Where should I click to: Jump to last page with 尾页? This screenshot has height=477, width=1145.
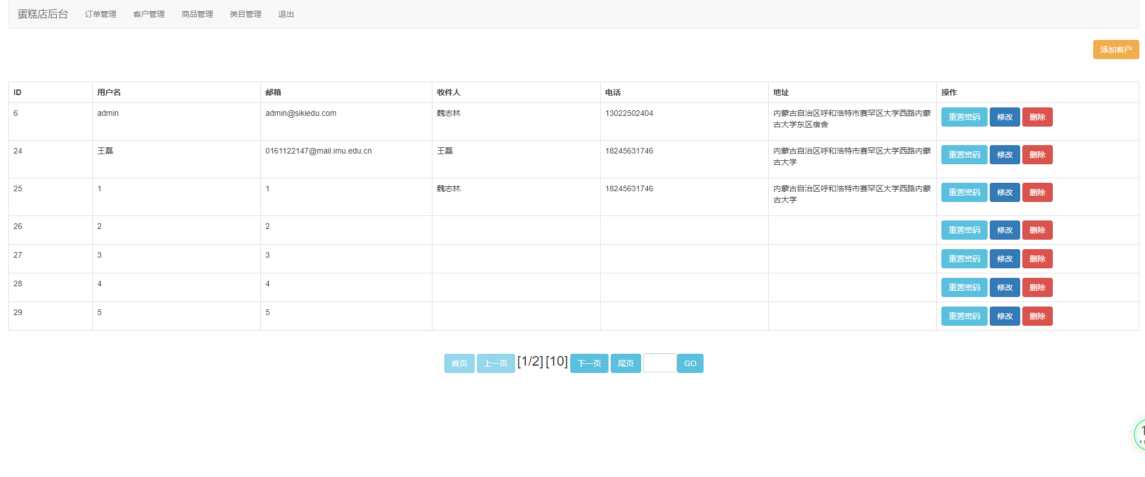pyautogui.click(x=625, y=363)
